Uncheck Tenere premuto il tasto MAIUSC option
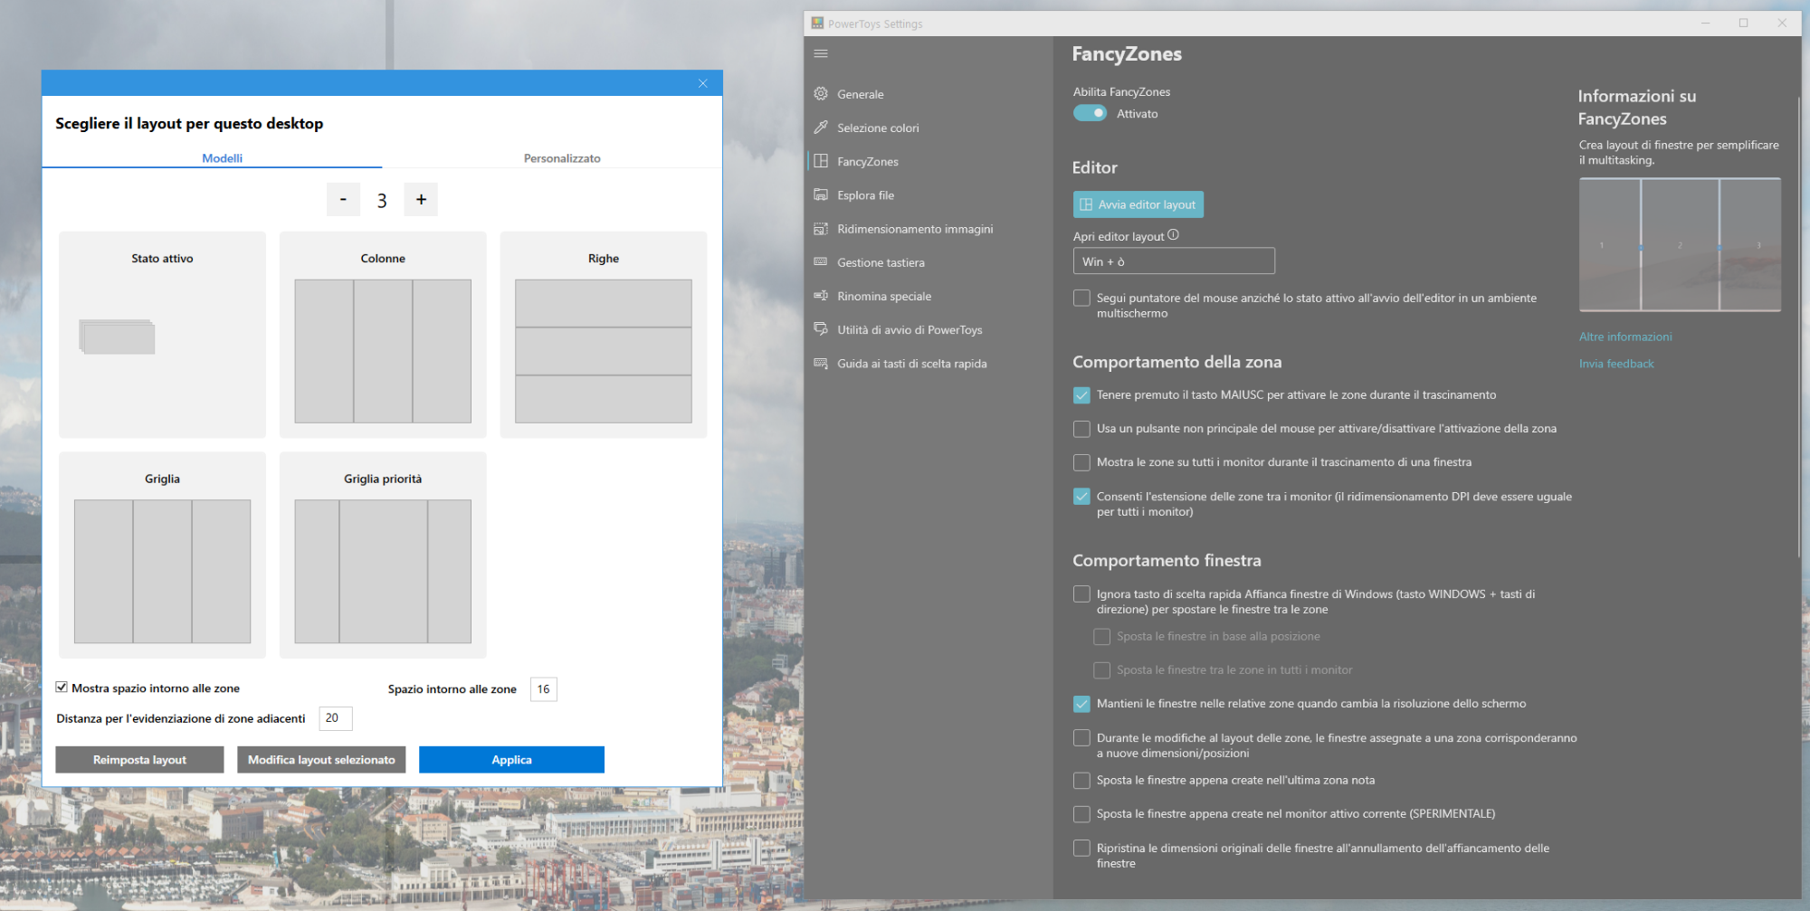 [1081, 394]
